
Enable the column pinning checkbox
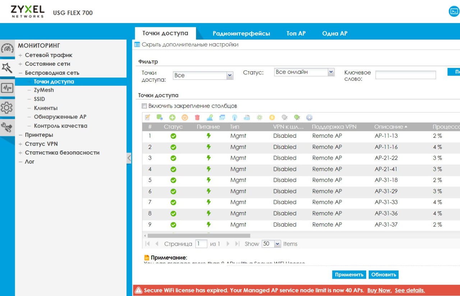(144, 106)
